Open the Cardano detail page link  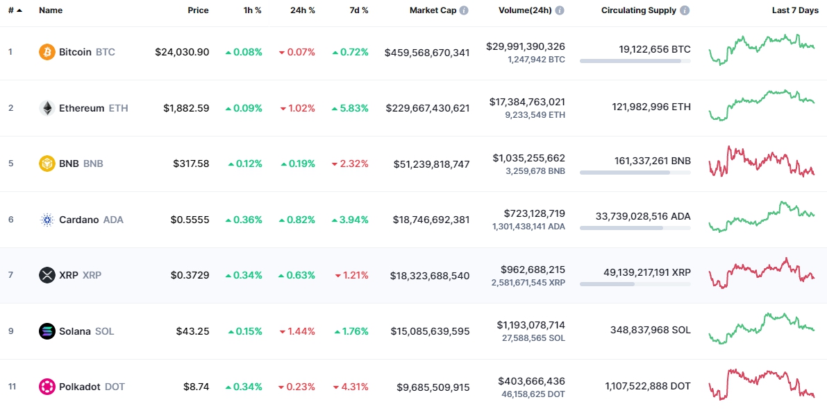(91, 220)
